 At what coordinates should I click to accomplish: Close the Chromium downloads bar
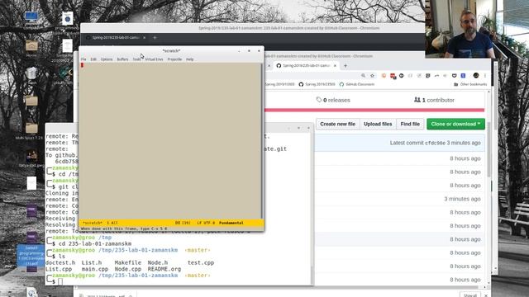(x=486, y=295)
